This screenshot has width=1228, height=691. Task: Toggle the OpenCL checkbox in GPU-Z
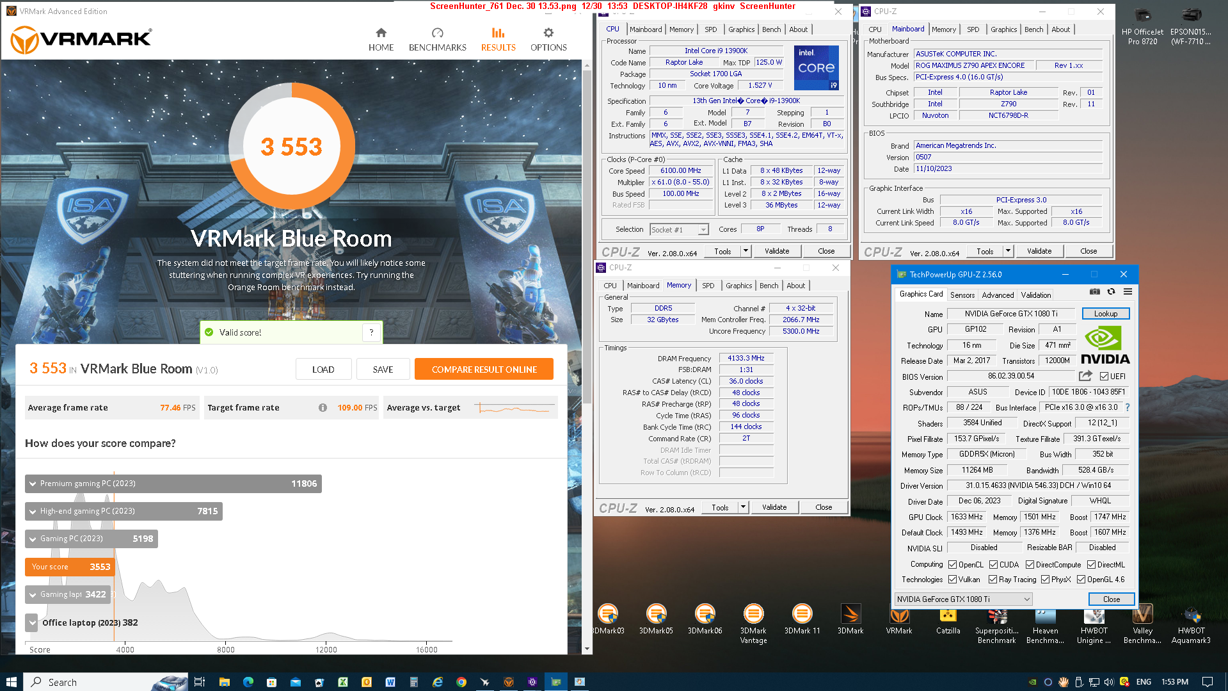pos(952,564)
